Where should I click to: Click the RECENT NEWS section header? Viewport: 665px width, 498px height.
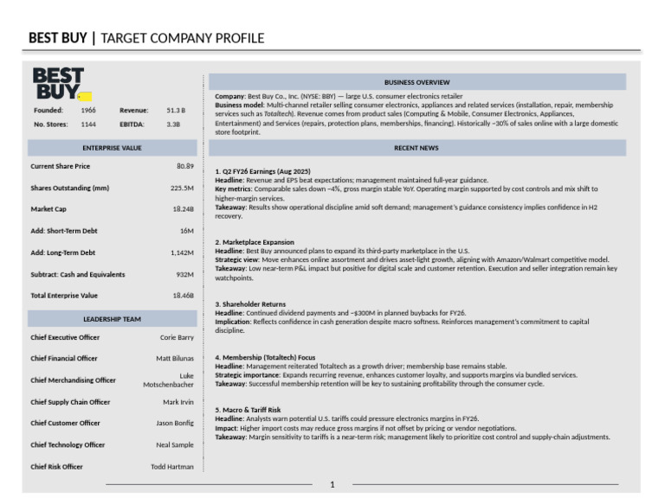coord(416,148)
